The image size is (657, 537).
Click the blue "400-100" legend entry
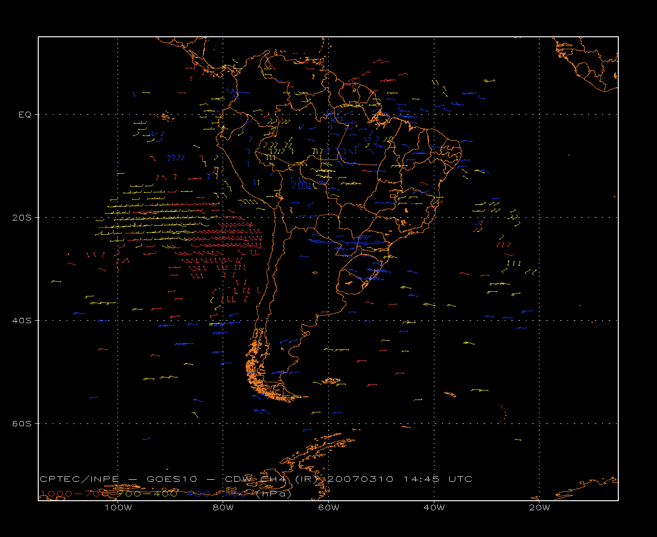(x=217, y=494)
